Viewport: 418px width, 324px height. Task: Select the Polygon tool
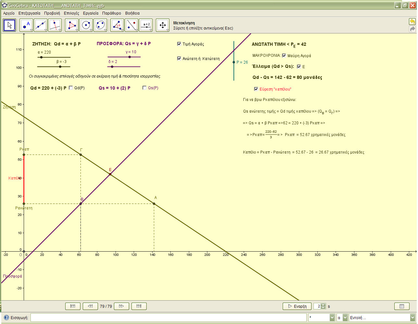click(72, 25)
